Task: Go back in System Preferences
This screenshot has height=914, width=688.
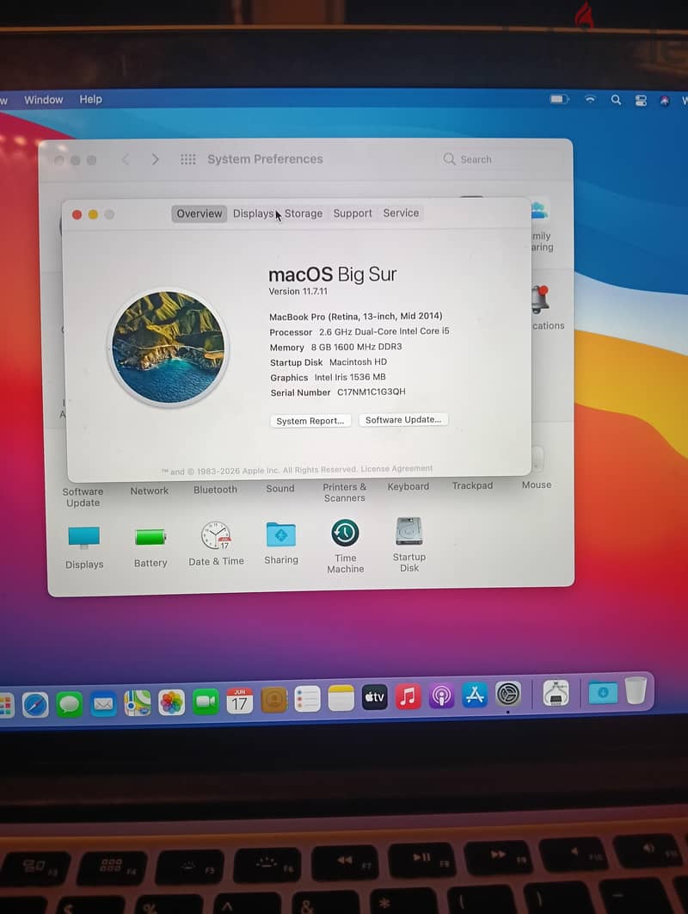Action: click(x=126, y=159)
